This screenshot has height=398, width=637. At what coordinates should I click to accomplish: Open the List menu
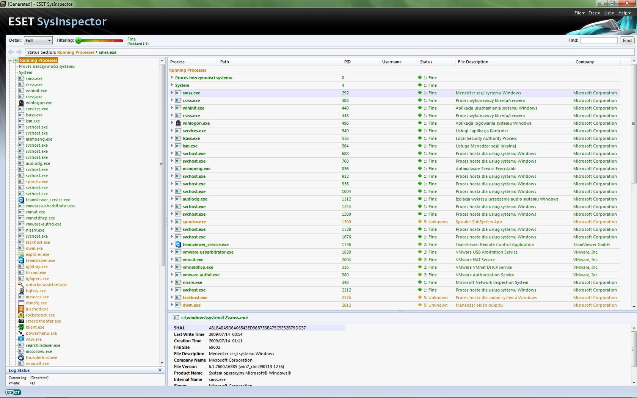pos(609,13)
